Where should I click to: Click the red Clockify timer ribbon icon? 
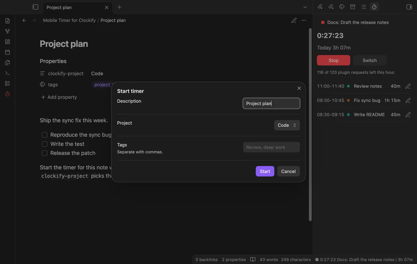tap(7, 94)
